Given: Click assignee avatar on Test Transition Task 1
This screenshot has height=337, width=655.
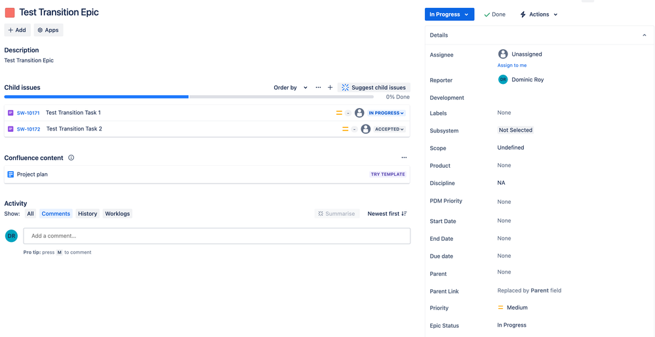Looking at the screenshot, I should pos(359,113).
